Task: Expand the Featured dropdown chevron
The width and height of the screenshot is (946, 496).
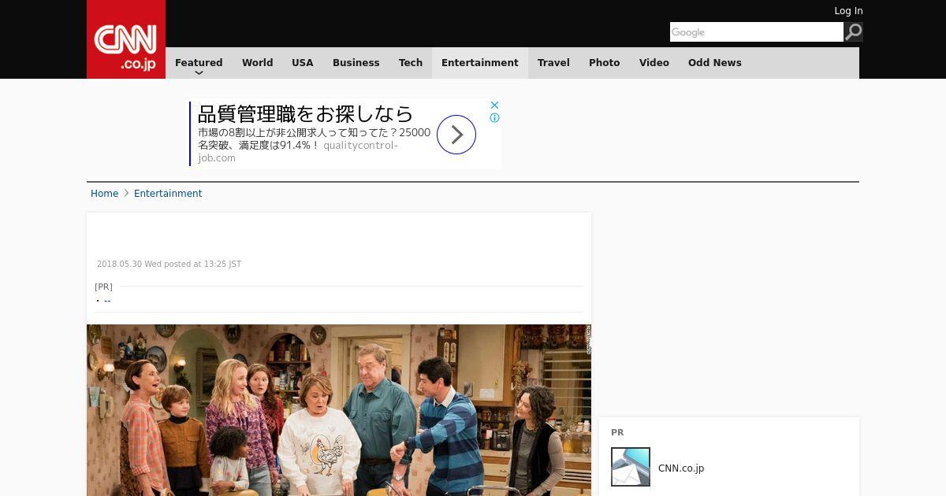Action: point(199,72)
